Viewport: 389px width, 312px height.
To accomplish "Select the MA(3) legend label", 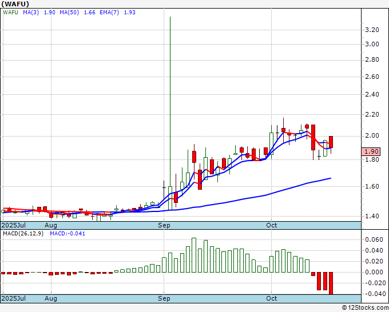I will 31,13.
